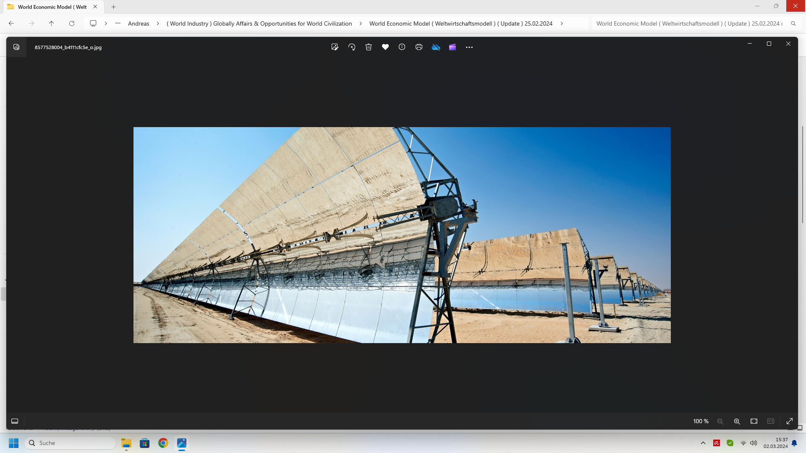Viewport: 806px width, 453px height.
Task: Open the image Edit tool in Photos
Action: [335, 47]
